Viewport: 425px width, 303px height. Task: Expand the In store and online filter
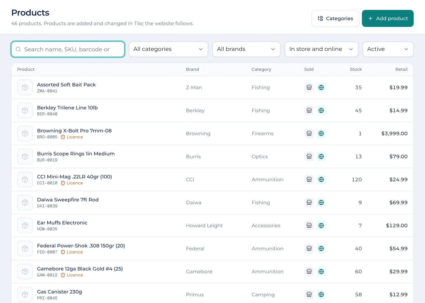tap(321, 49)
